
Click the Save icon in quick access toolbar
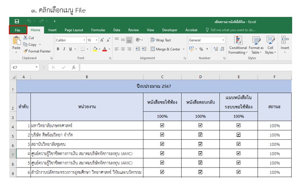17,21
